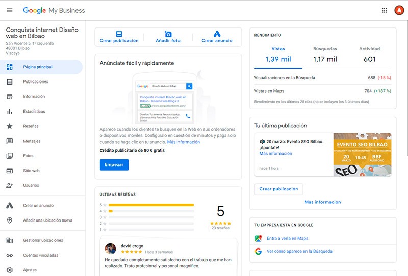Open Entra a verla en Maps

pyautogui.click(x=287, y=238)
